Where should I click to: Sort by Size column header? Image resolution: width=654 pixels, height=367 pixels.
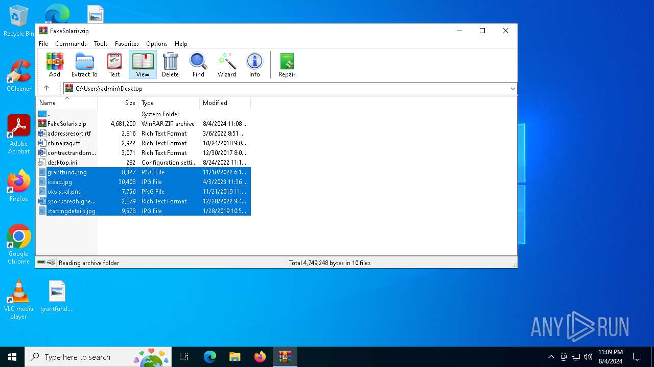click(118, 103)
